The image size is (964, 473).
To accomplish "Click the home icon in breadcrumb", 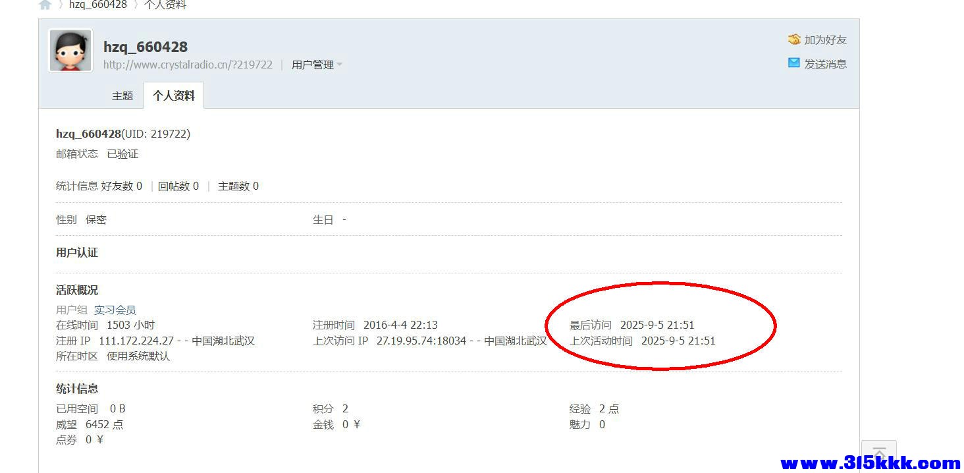I will [x=45, y=5].
